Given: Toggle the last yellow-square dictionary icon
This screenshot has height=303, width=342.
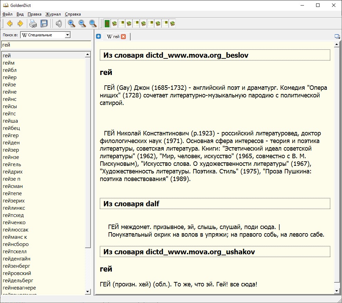Looking at the screenshot, I should point(165,23).
